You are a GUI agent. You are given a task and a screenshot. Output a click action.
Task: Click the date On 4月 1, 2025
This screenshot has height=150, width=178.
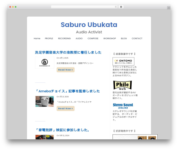62,58
